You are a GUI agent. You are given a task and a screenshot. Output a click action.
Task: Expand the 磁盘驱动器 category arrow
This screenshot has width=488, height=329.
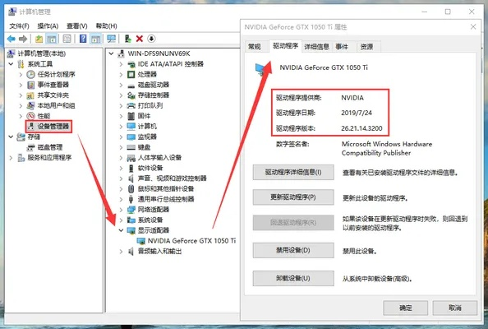click(121, 85)
